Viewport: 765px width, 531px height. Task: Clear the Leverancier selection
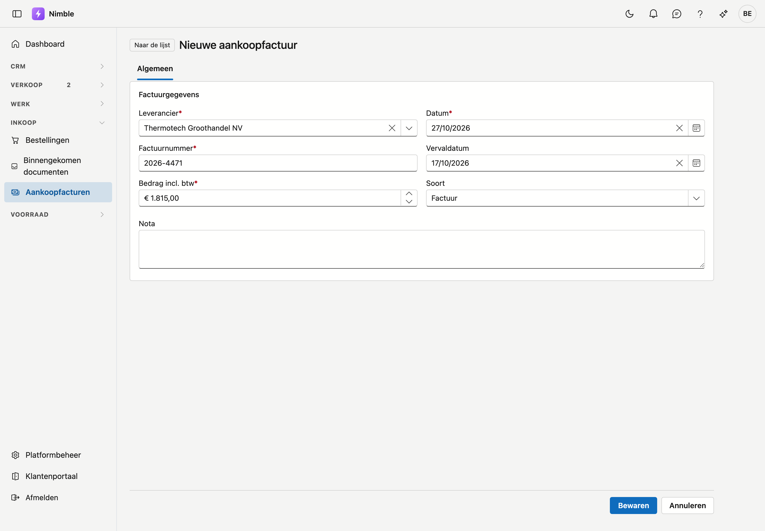click(392, 128)
